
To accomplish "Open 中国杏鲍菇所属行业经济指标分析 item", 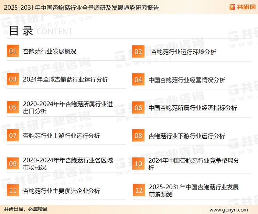I will pyautogui.click(x=193, y=108).
